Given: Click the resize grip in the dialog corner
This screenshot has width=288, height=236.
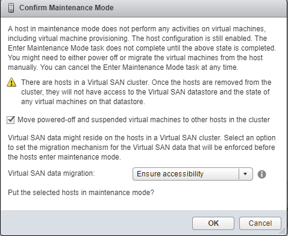Looking at the screenshot, I should coord(283,231).
